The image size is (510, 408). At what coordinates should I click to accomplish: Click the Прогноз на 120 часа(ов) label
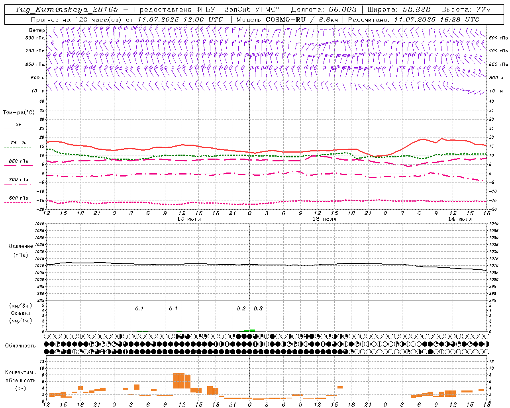click(x=77, y=20)
